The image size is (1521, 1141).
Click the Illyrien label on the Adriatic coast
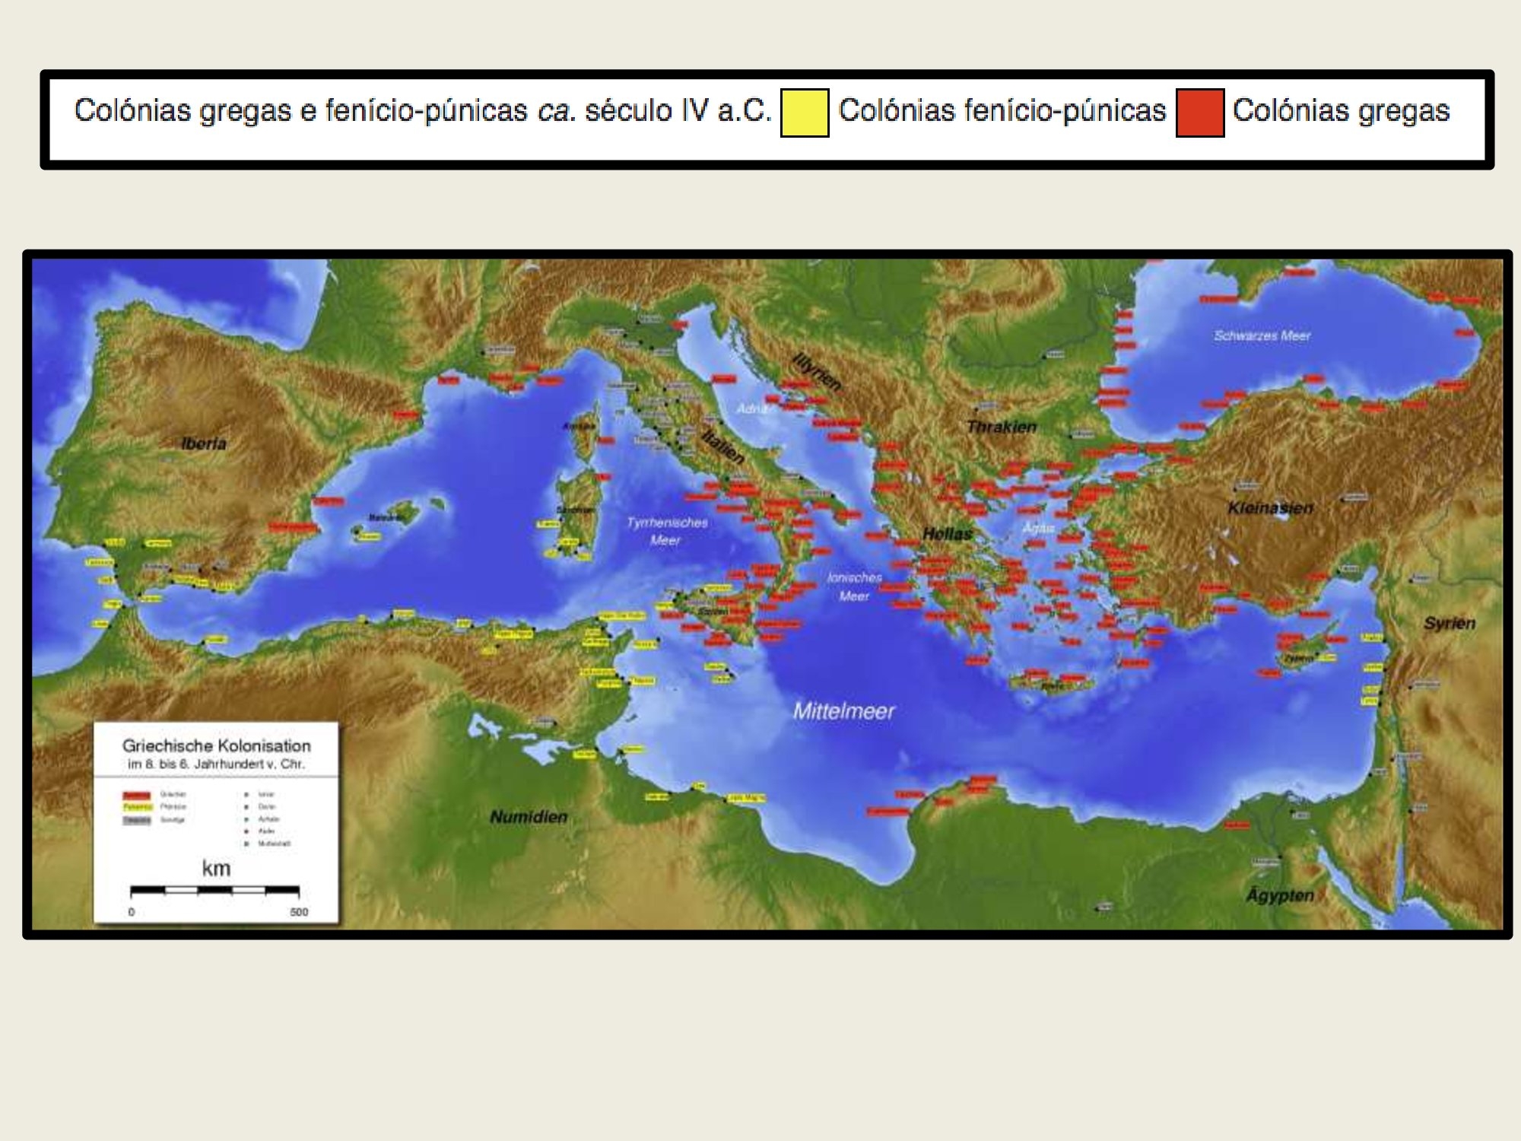tap(817, 372)
